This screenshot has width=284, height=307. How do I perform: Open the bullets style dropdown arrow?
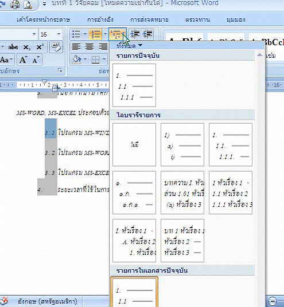[85, 34]
